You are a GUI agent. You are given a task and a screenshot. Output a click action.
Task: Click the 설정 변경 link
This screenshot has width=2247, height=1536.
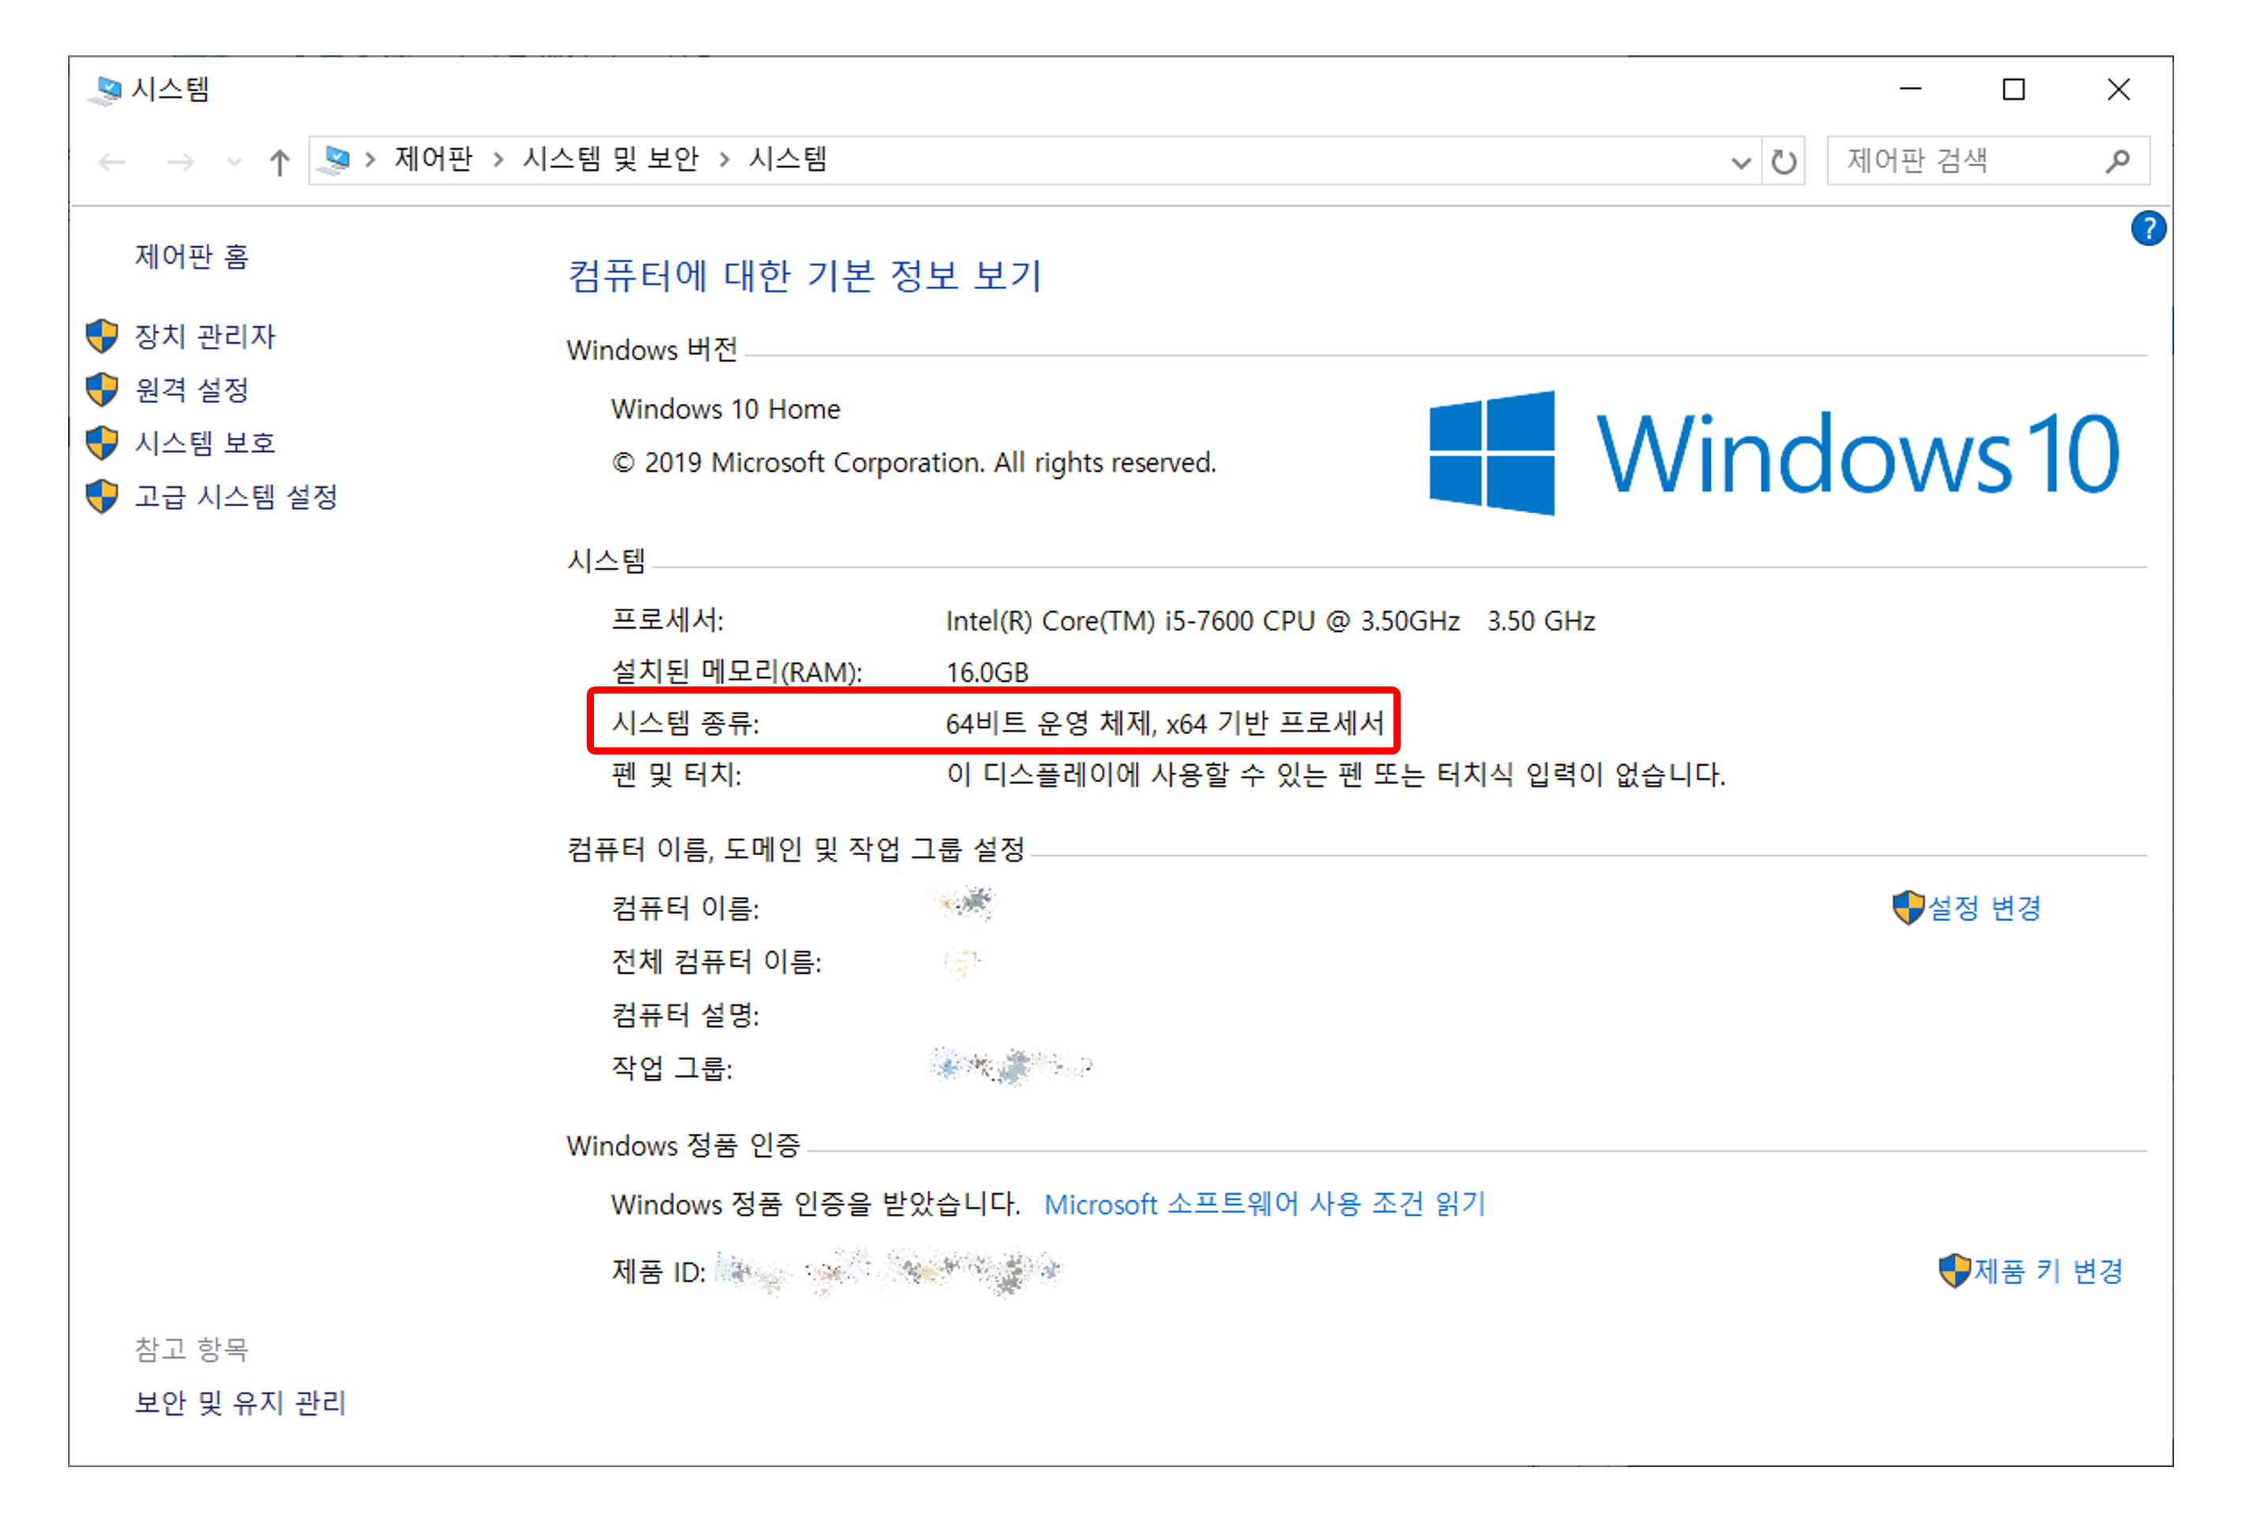coord(1984,907)
